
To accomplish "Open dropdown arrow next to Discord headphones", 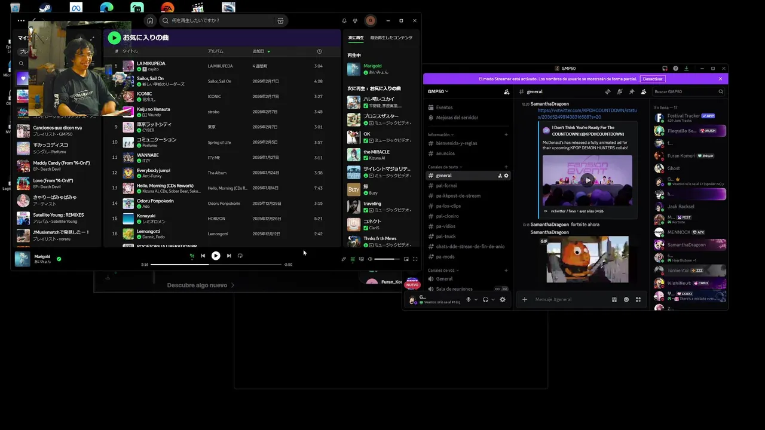I will point(492,299).
